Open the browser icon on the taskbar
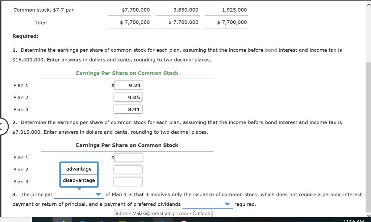 click(x=83, y=220)
